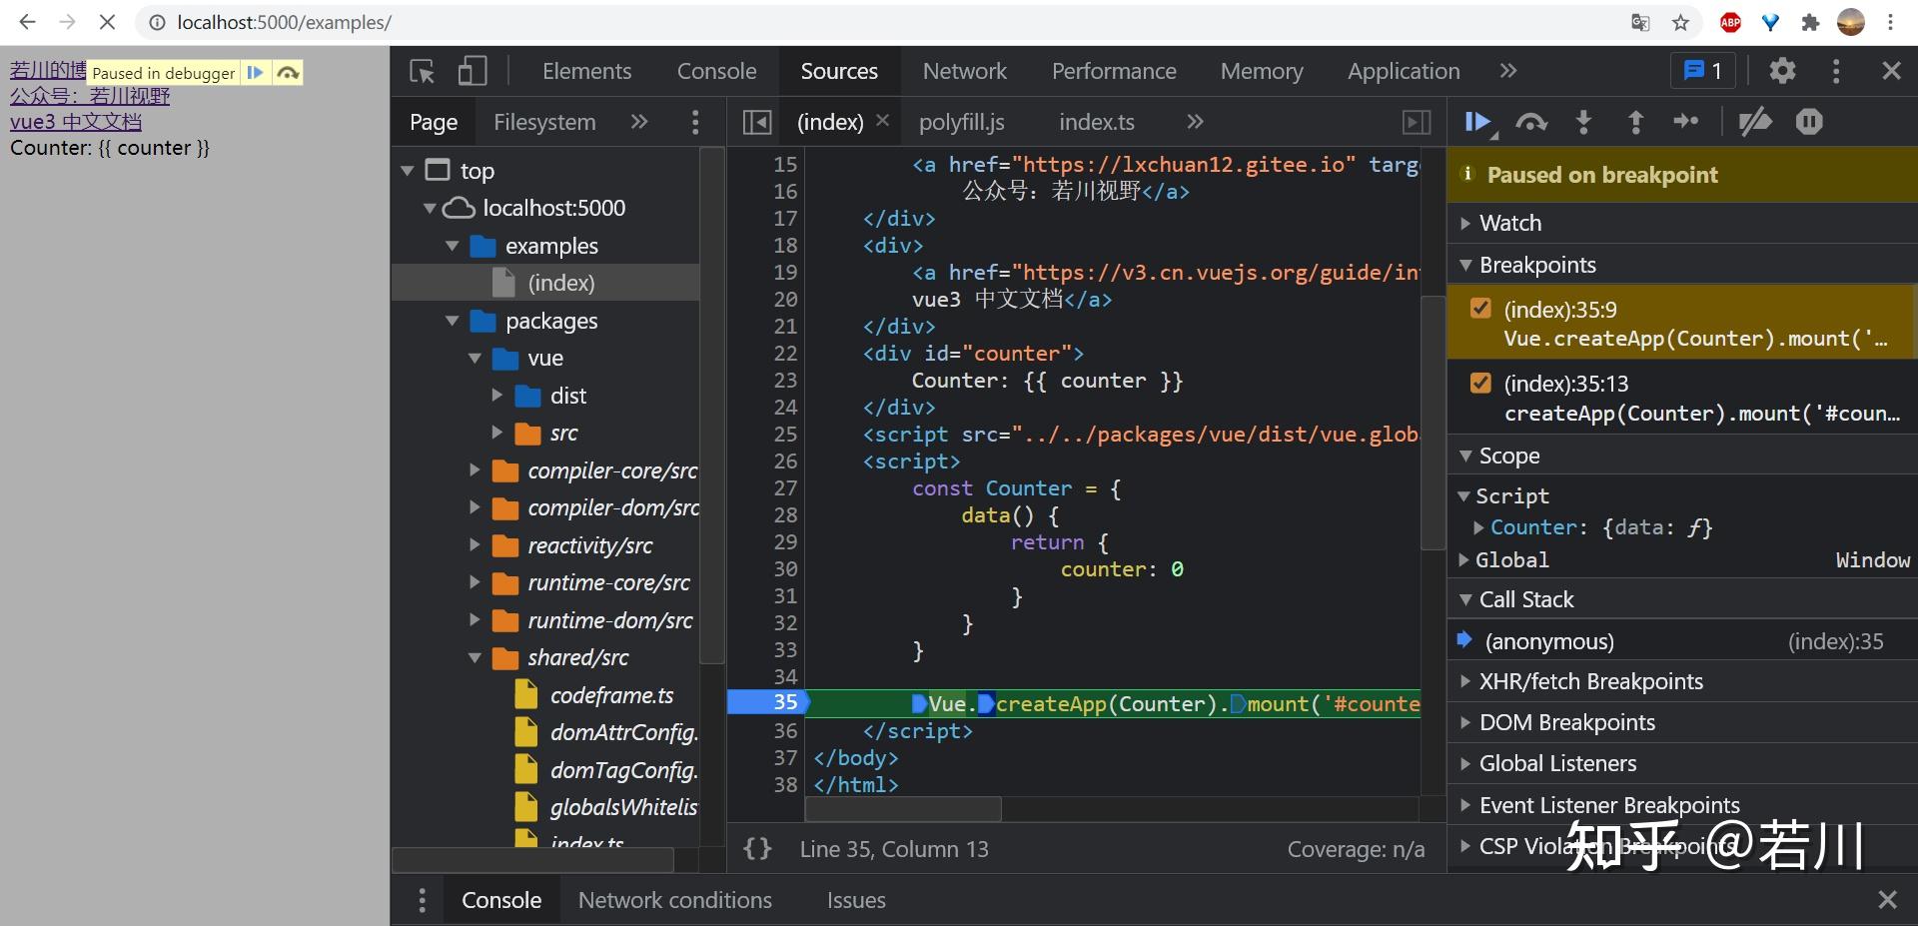Image resolution: width=1918 pixels, height=926 pixels.
Task: Expand DOM Breakpoints section
Action: coord(1682,722)
